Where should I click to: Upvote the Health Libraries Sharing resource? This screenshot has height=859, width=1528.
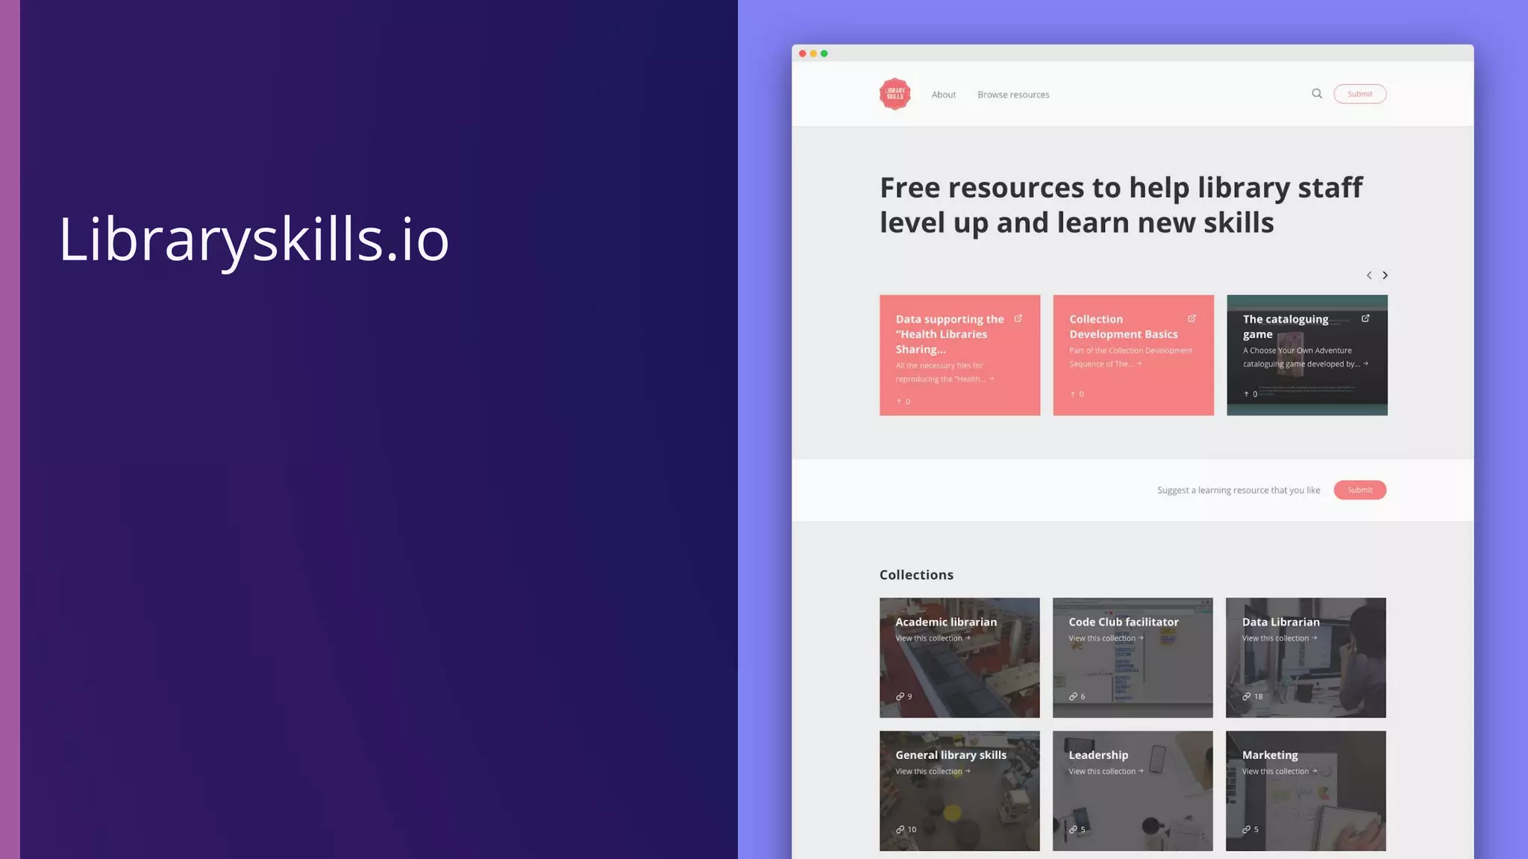tap(903, 401)
